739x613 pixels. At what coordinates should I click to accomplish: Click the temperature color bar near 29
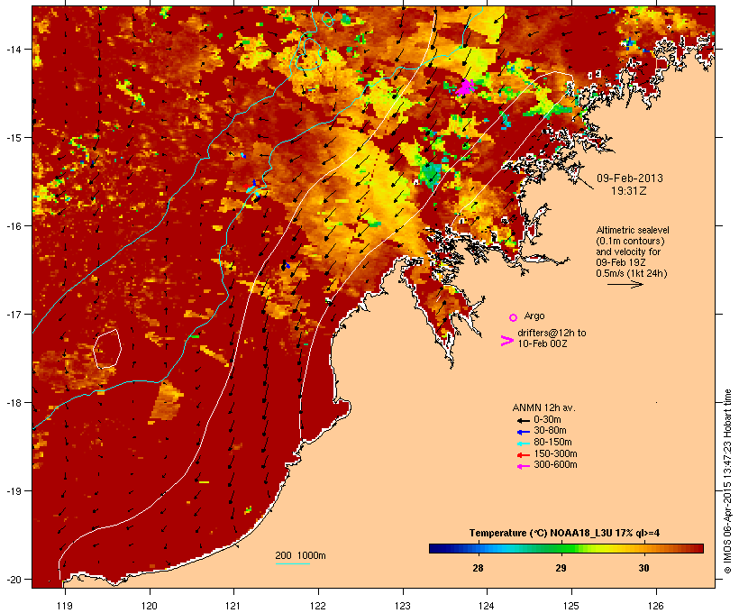[561, 548]
